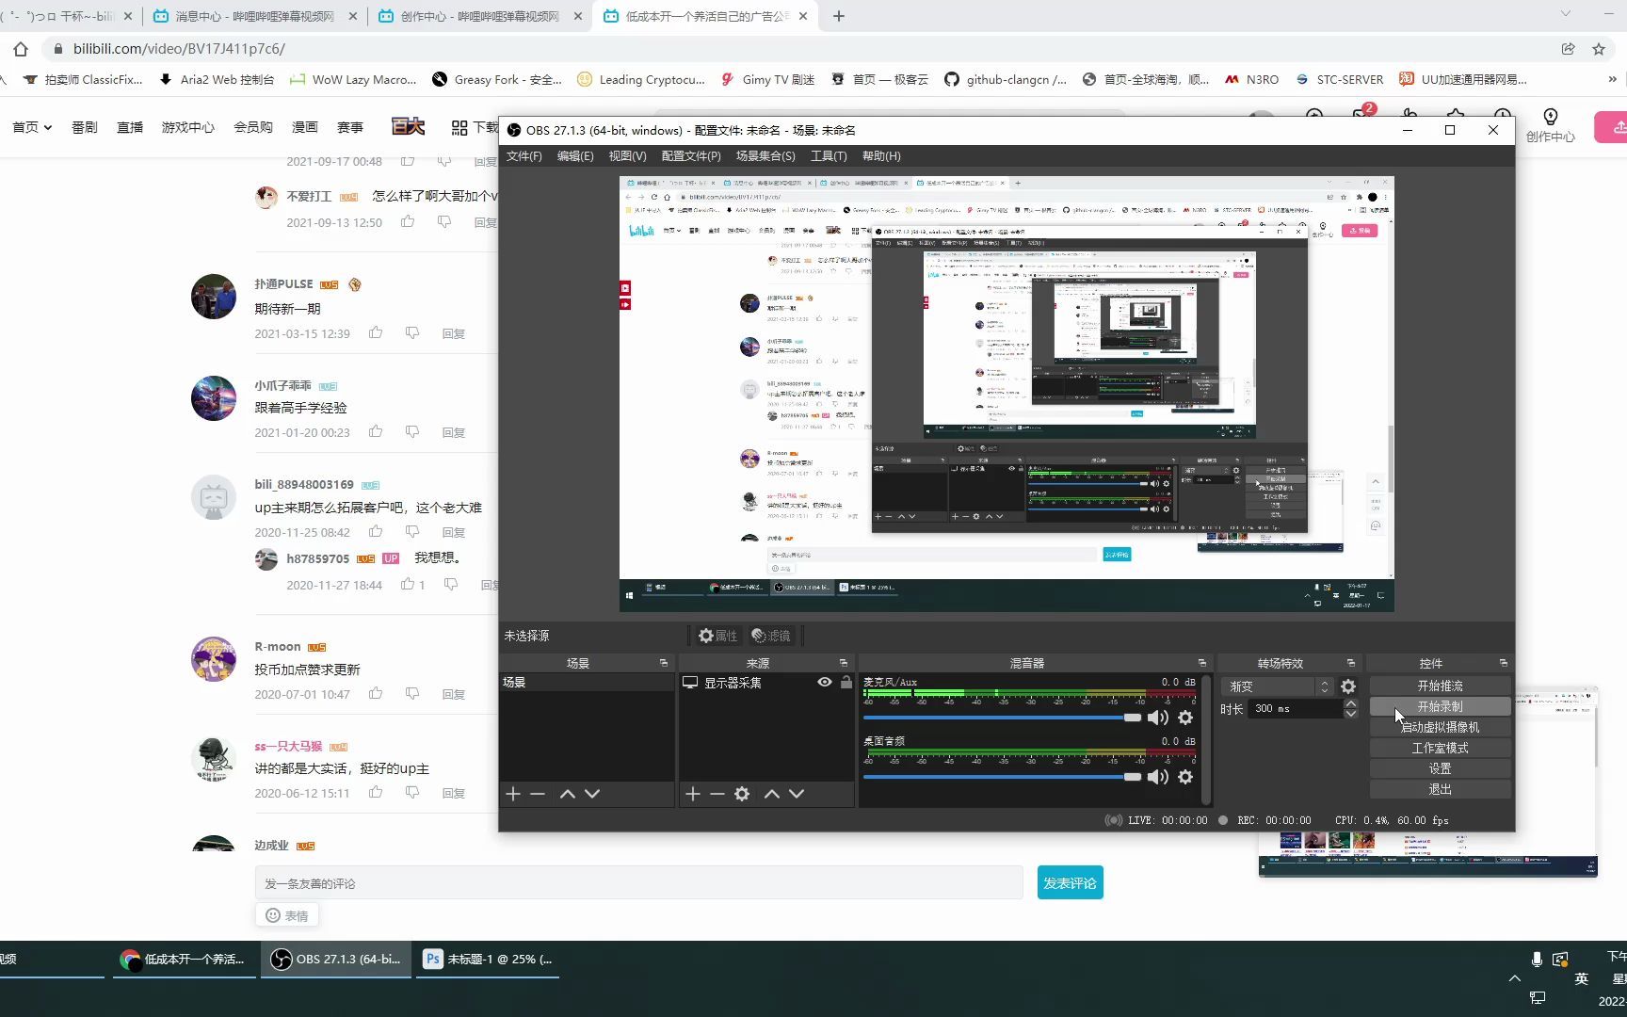Add a new scene with the plus icon
Screen dimensions: 1627x1017
[513, 794]
